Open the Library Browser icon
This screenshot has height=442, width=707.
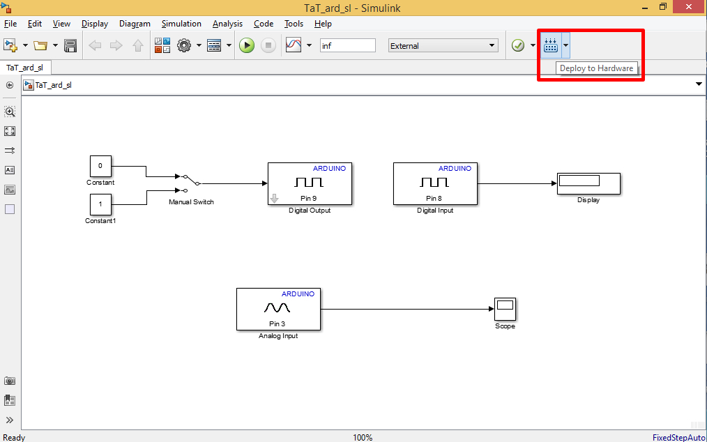162,45
